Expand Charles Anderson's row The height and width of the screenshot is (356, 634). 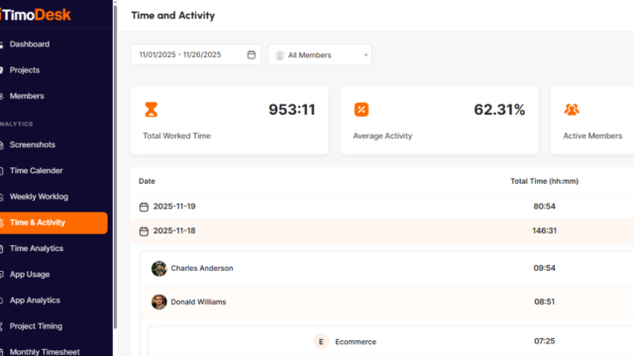[387, 268]
